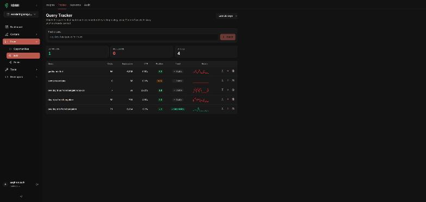Screen dimensions: 426x202
Task: Switch to the Insights tab
Action: (x=50, y=5)
